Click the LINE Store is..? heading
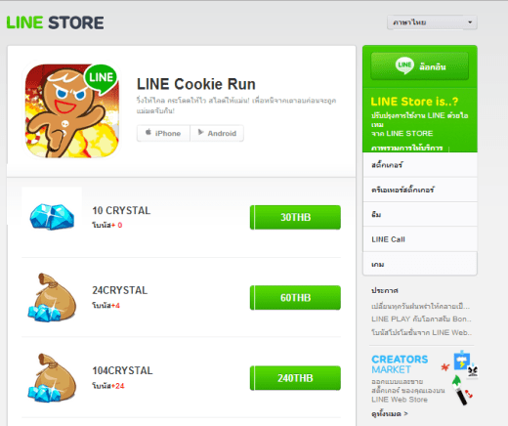508x426 pixels. (x=414, y=102)
